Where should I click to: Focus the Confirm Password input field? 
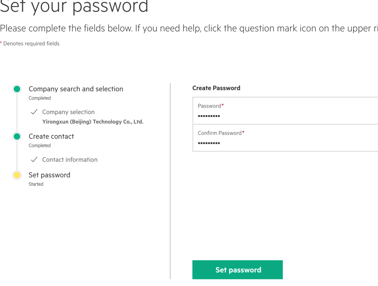point(285,138)
